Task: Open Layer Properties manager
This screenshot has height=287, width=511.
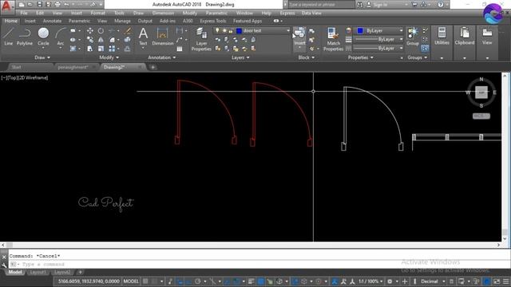Action: click(x=201, y=39)
